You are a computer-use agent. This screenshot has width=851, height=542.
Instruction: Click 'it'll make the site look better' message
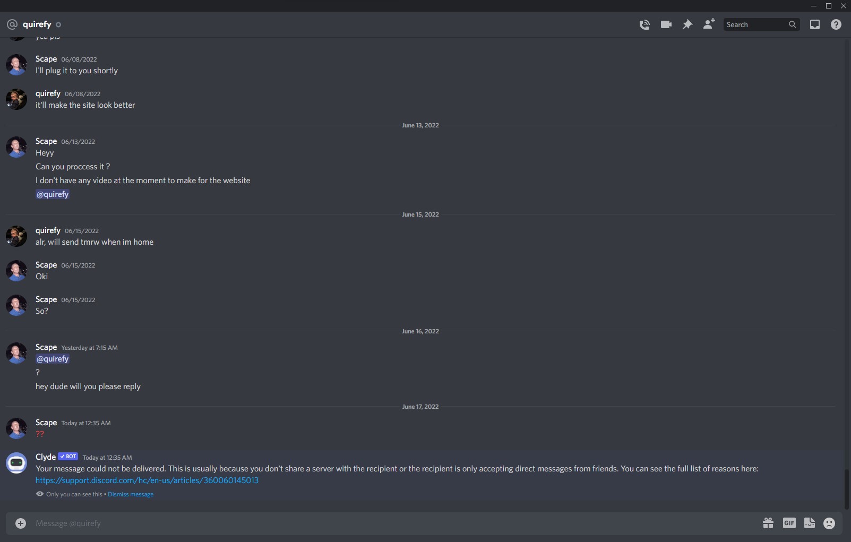85,105
